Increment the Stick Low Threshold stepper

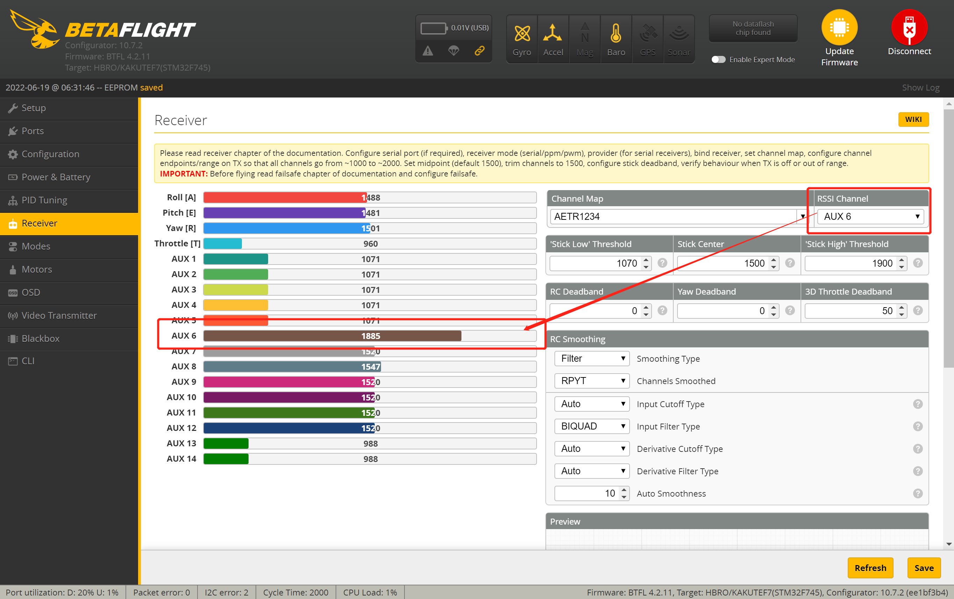(x=646, y=260)
